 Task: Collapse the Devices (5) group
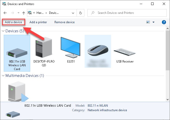3,31
